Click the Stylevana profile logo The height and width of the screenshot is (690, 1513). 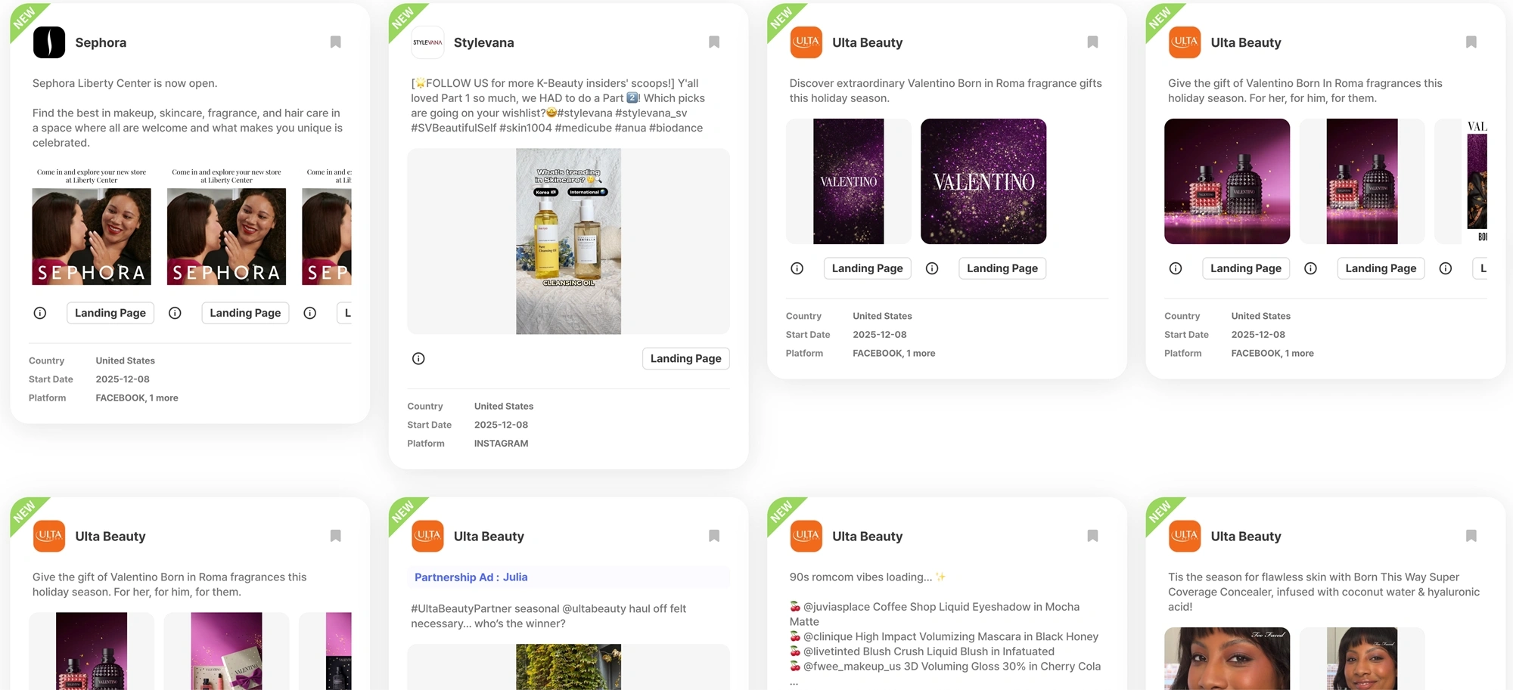[427, 42]
